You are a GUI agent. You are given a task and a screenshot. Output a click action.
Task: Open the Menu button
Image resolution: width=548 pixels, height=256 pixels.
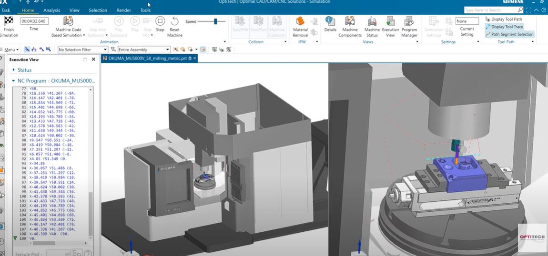[10, 50]
